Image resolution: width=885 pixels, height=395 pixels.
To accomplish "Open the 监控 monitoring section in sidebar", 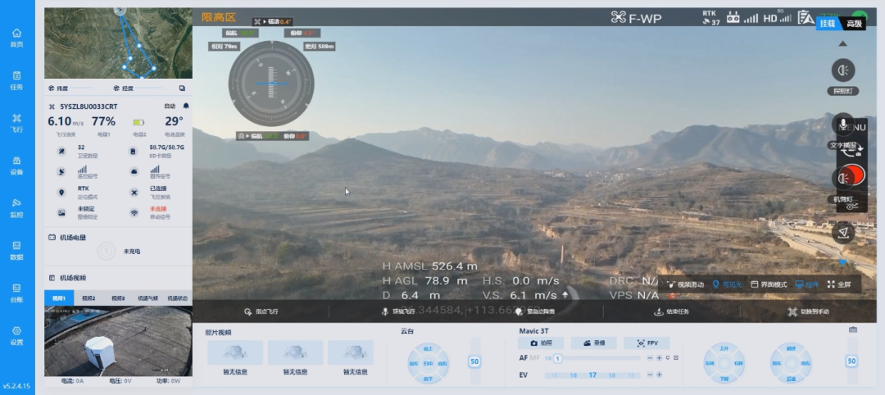I will pos(16,207).
